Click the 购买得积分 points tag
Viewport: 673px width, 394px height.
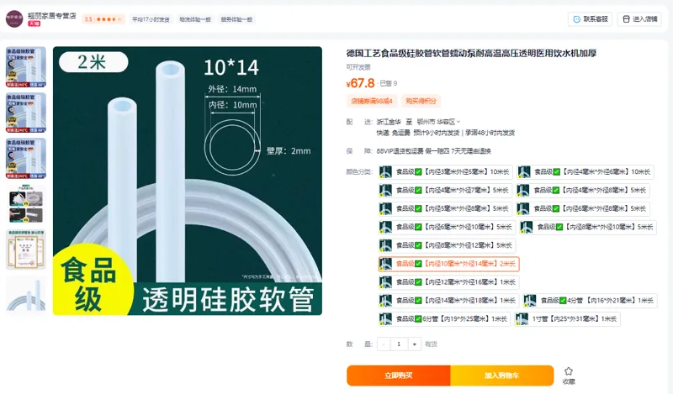coord(421,101)
